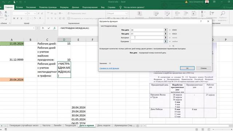Open the Данные ribbon tab

pos(75,7)
